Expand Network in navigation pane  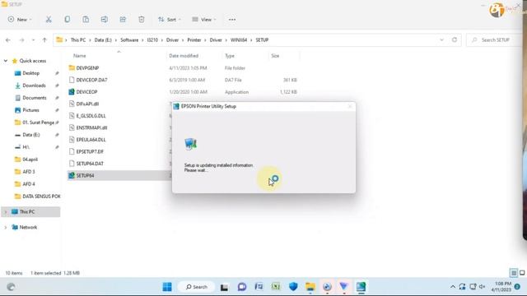coord(6,227)
